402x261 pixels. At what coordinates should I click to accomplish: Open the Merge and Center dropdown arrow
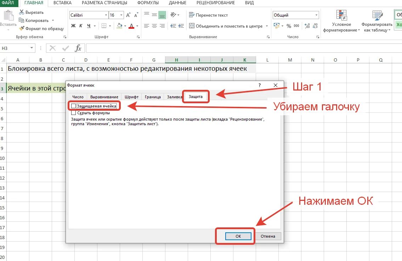pos(267,26)
